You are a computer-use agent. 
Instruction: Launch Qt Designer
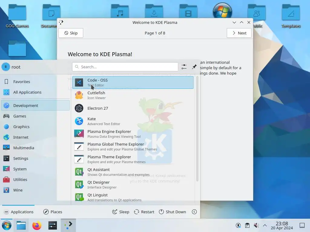[133, 185]
